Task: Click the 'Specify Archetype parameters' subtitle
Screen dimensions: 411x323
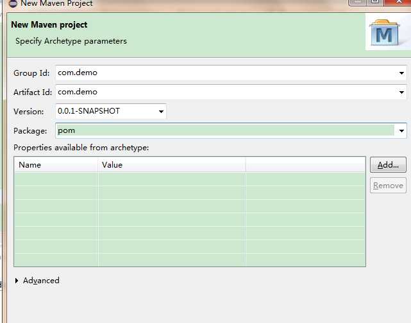Action: tap(71, 41)
